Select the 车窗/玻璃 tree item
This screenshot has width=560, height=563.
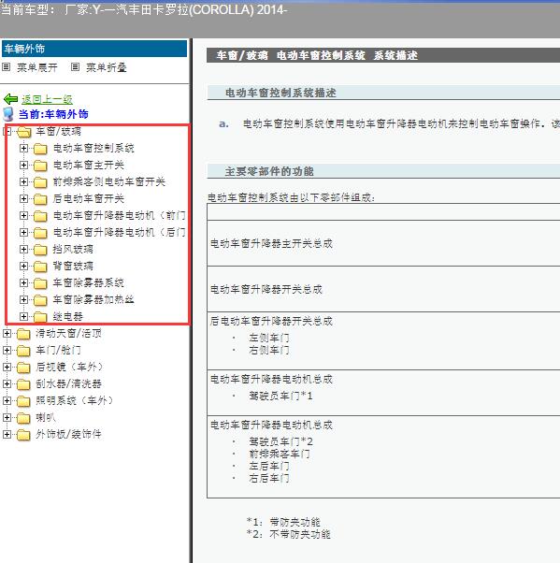58,132
